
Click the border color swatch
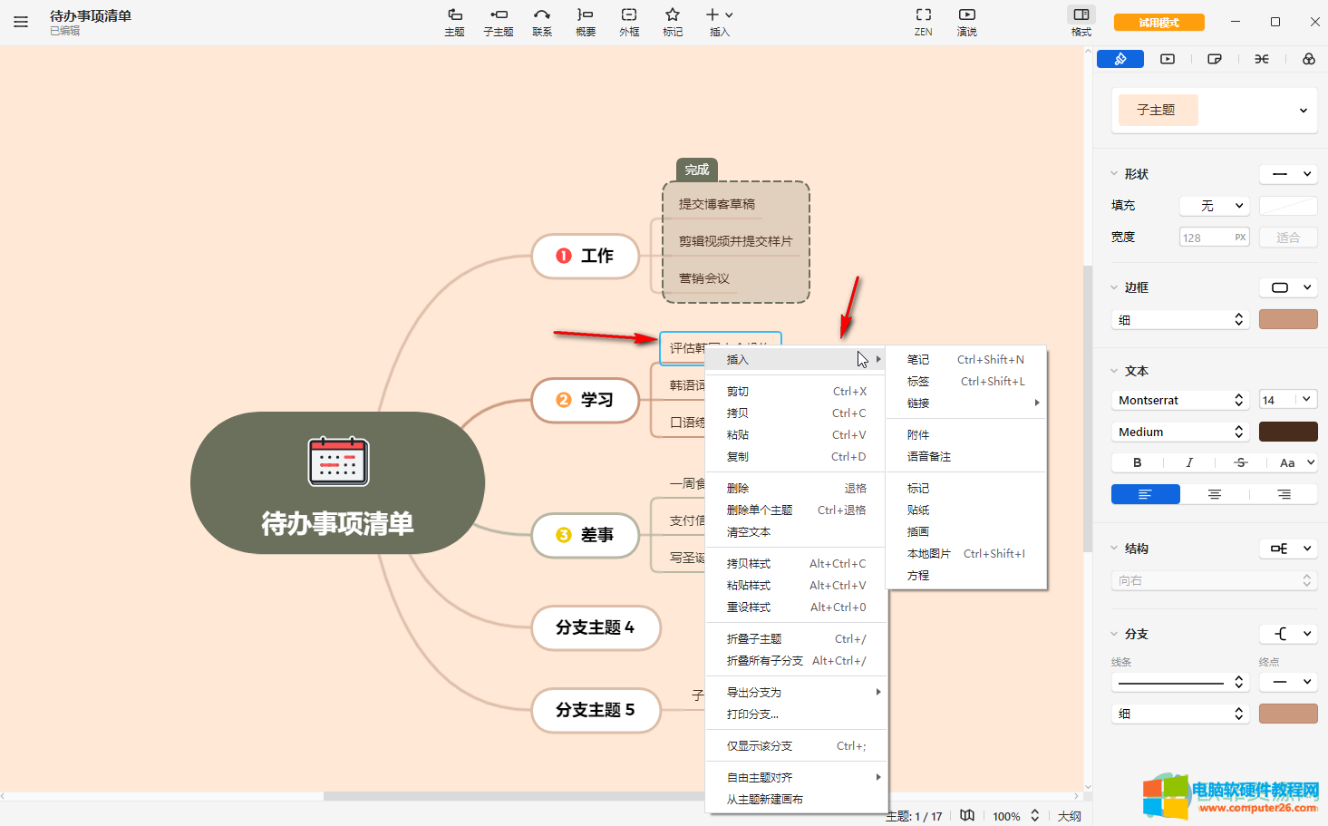[1288, 319]
